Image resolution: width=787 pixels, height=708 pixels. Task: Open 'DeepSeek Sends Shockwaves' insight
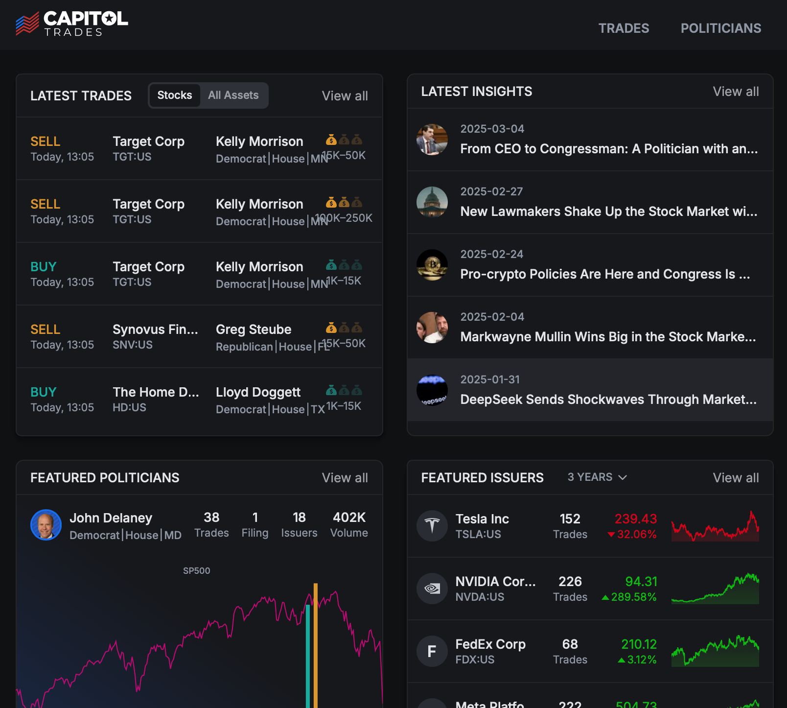608,400
